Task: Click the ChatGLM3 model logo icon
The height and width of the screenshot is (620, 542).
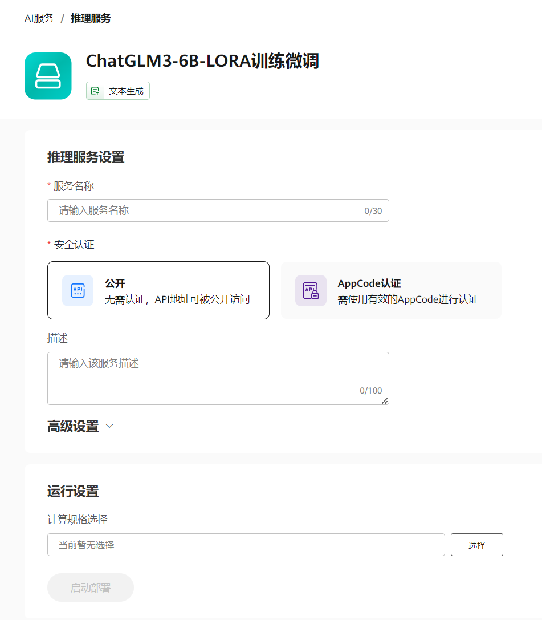Action: (x=48, y=76)
